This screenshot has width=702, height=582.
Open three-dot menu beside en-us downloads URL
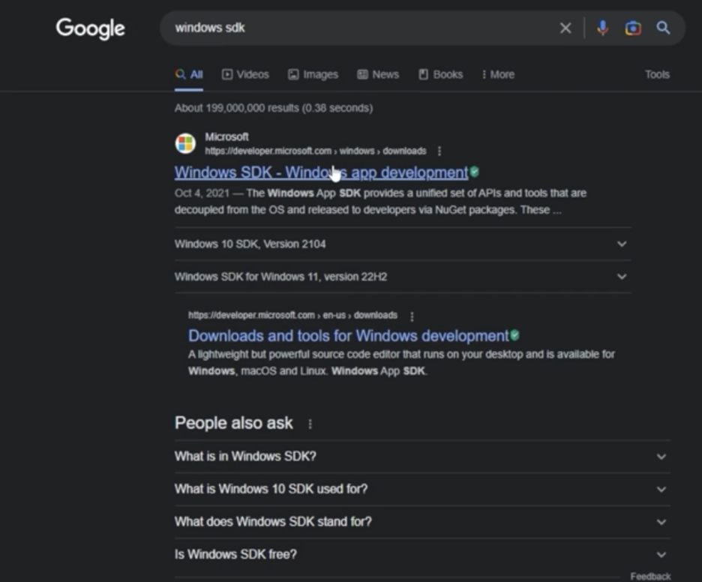412,316
